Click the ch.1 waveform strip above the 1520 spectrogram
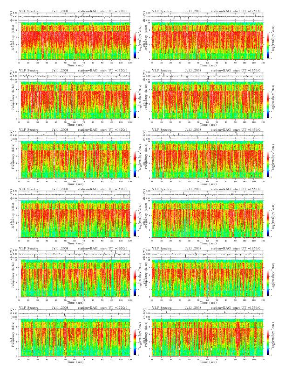The image size is (285, 370). (75, 195)
